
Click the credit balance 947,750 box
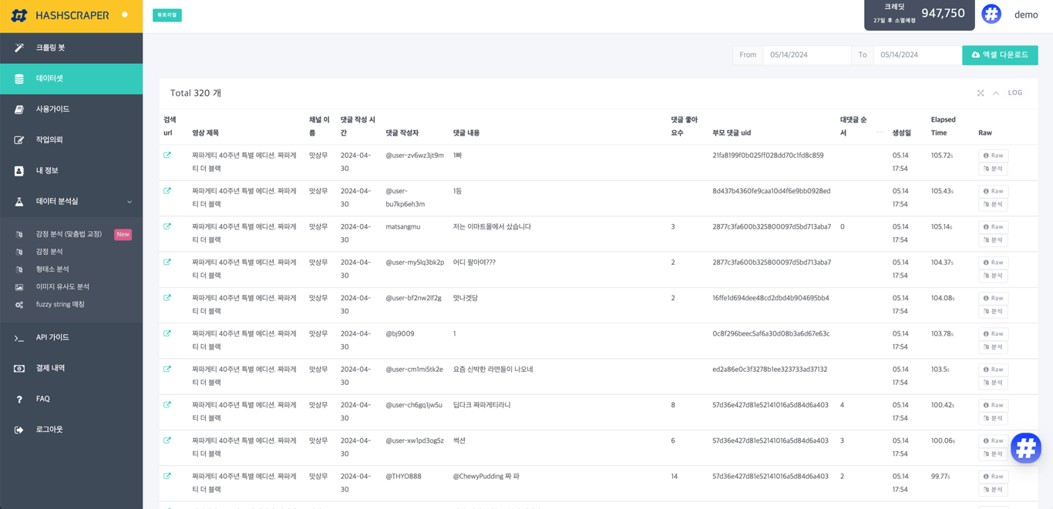919,14
